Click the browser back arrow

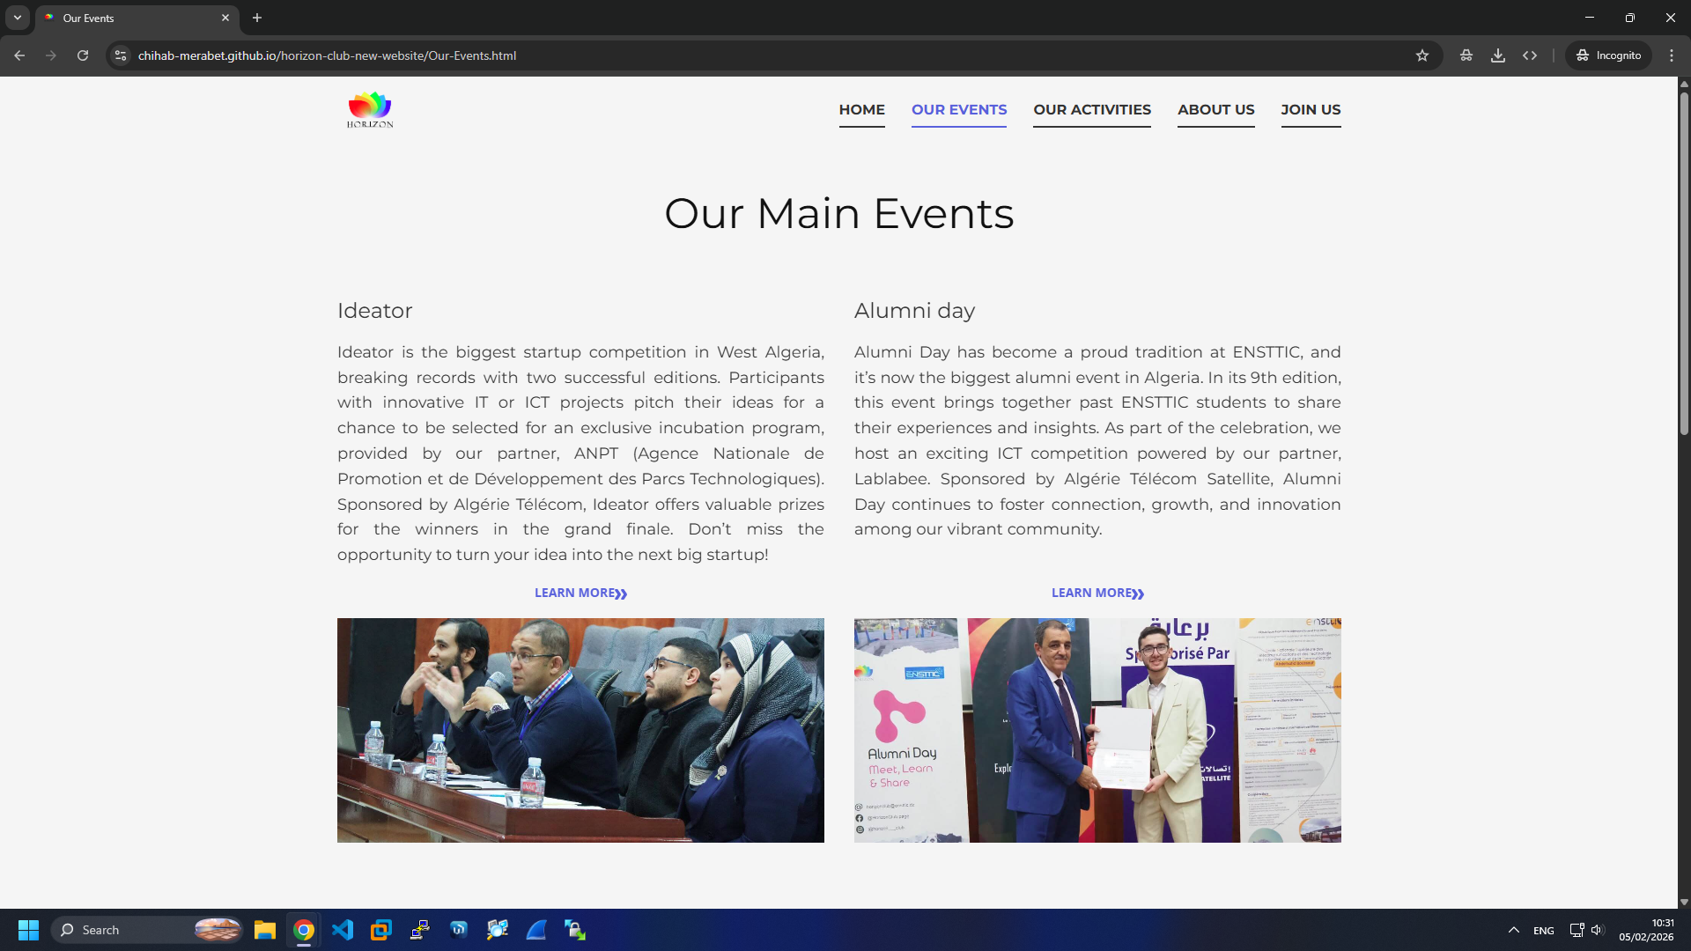point(19,55)
